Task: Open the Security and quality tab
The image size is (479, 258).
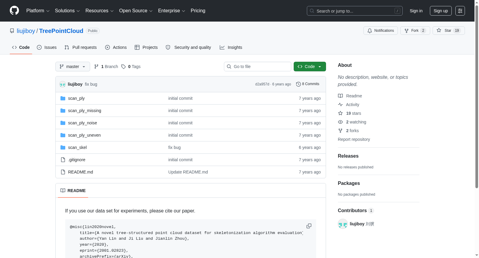Action: (x=188, y=47)
